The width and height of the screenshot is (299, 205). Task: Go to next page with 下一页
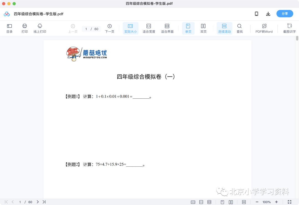pyautogui.click(x=110, y=28)
